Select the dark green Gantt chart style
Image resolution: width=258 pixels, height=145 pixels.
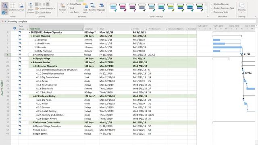[x=200, y=8]
